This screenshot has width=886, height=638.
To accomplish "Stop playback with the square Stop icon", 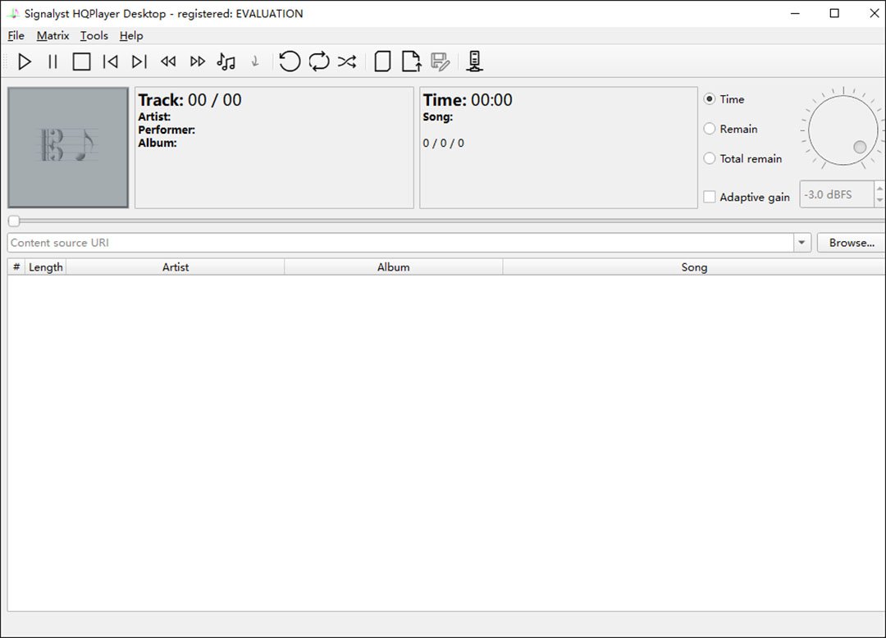I will click(x=81, y=62).
